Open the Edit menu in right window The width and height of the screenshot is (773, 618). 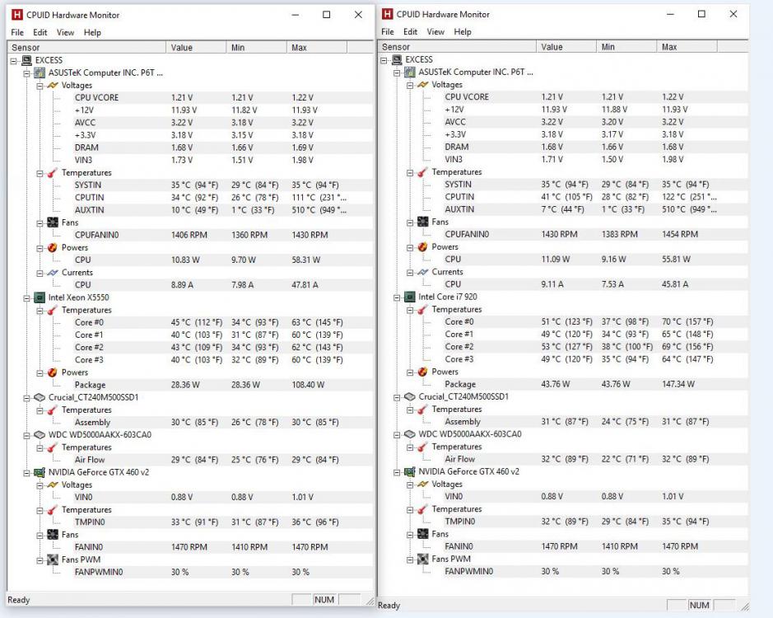coord(411,32)
